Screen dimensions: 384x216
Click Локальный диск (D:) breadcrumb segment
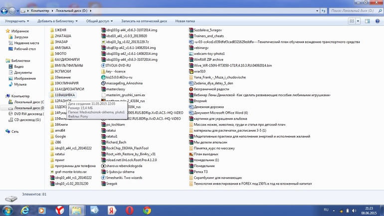click(71, 11)
